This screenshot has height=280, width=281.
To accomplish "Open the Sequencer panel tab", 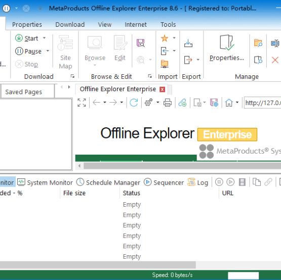I will pyautogui.click(x=164, y=182).
